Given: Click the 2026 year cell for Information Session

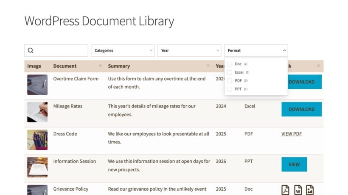Looking at the screenshot, I should point(221,161).
